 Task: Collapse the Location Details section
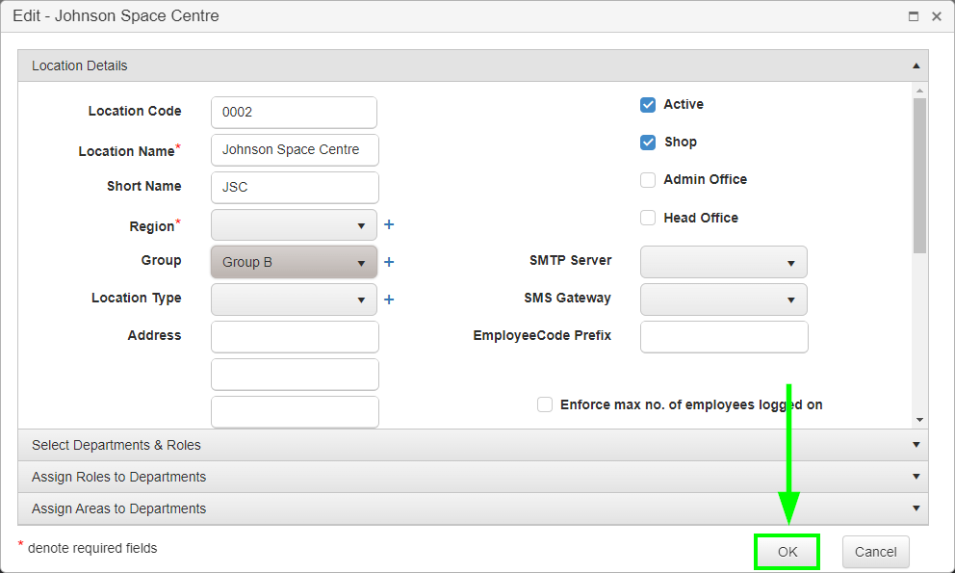[474, 65]
